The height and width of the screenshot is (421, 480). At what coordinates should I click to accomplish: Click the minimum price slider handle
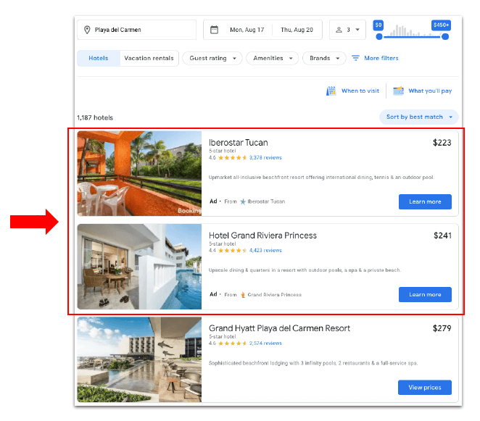(x=379, y=37)
